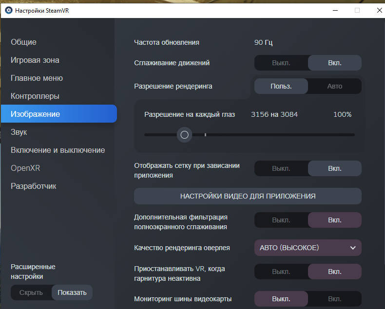The height and width of the screenshot is (309, 385).
Task: Minimize the SteamVR settings window
Action: (335, 10)
